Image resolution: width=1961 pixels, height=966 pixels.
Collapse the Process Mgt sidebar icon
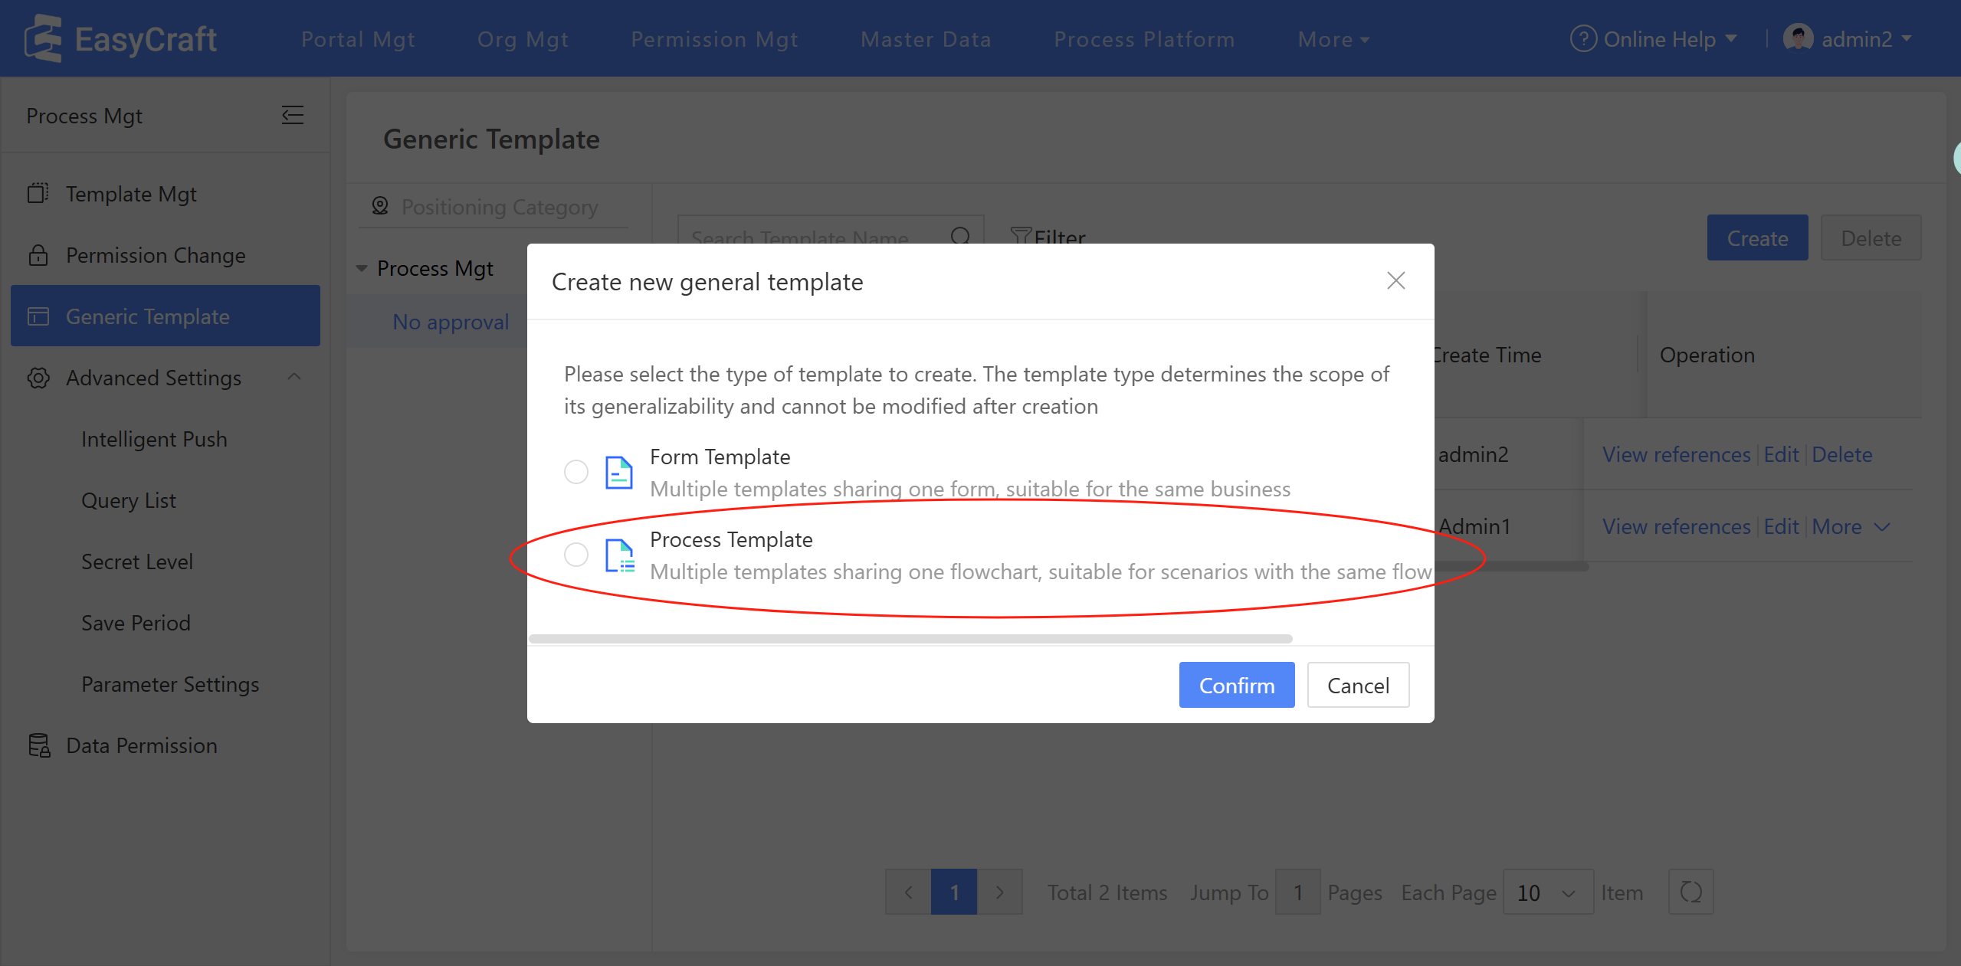tap(292, 116)
